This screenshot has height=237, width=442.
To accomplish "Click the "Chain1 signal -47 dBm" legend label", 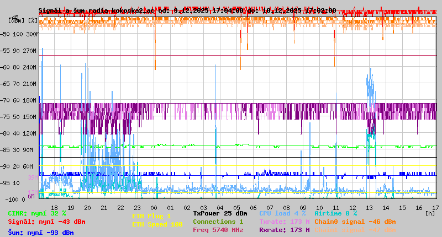I will pyautogui.click(x=355, y=230).
